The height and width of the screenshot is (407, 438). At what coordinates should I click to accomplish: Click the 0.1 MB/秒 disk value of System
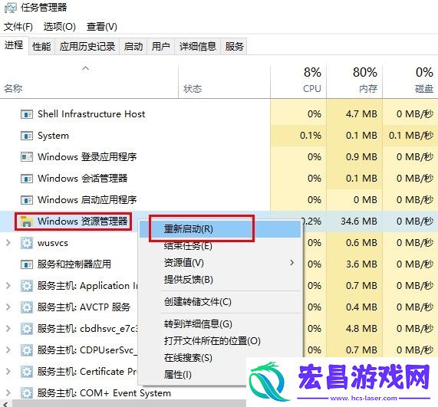tap(411, 136)
